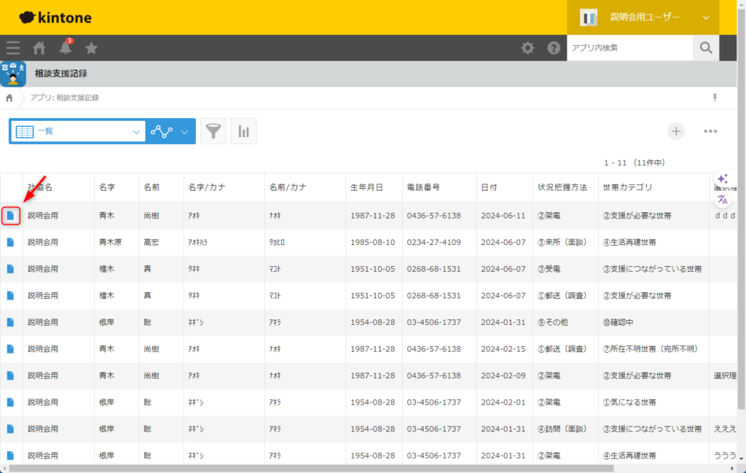Image resolution: width=746 pixels, height=473 pixels.
Task: Open the hamburger menu icon
Action: point(13,48)
